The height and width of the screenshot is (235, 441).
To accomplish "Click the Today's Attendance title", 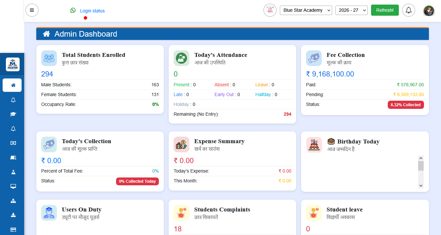I will pos(221,55).
